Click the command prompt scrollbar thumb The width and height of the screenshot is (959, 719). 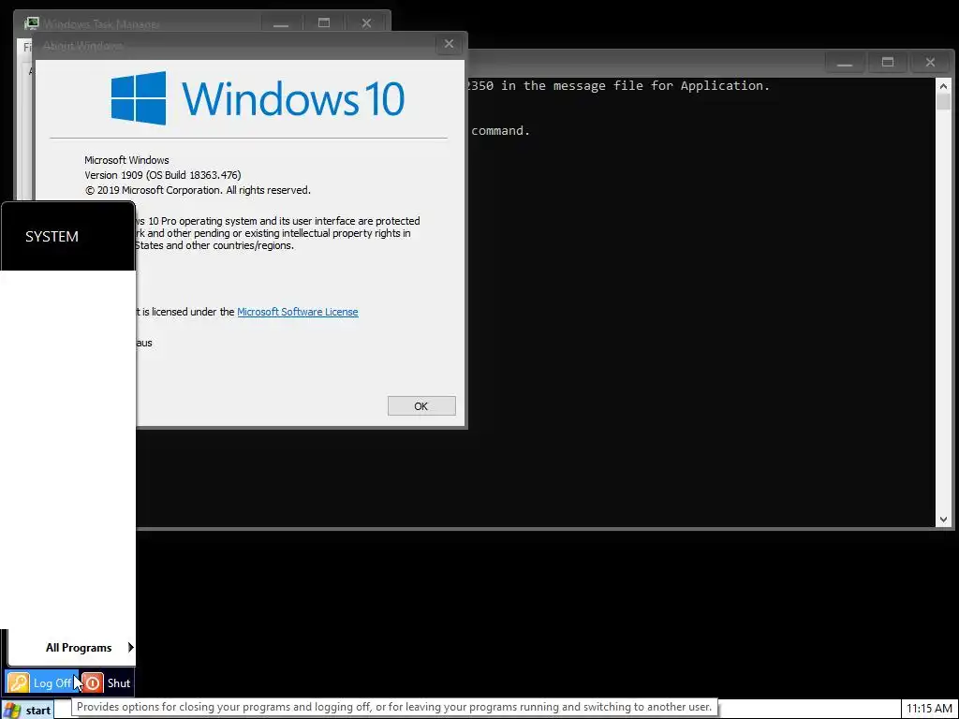click(943, 102)
